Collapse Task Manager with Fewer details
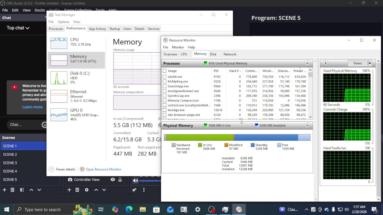 click(x=62, y=169)
